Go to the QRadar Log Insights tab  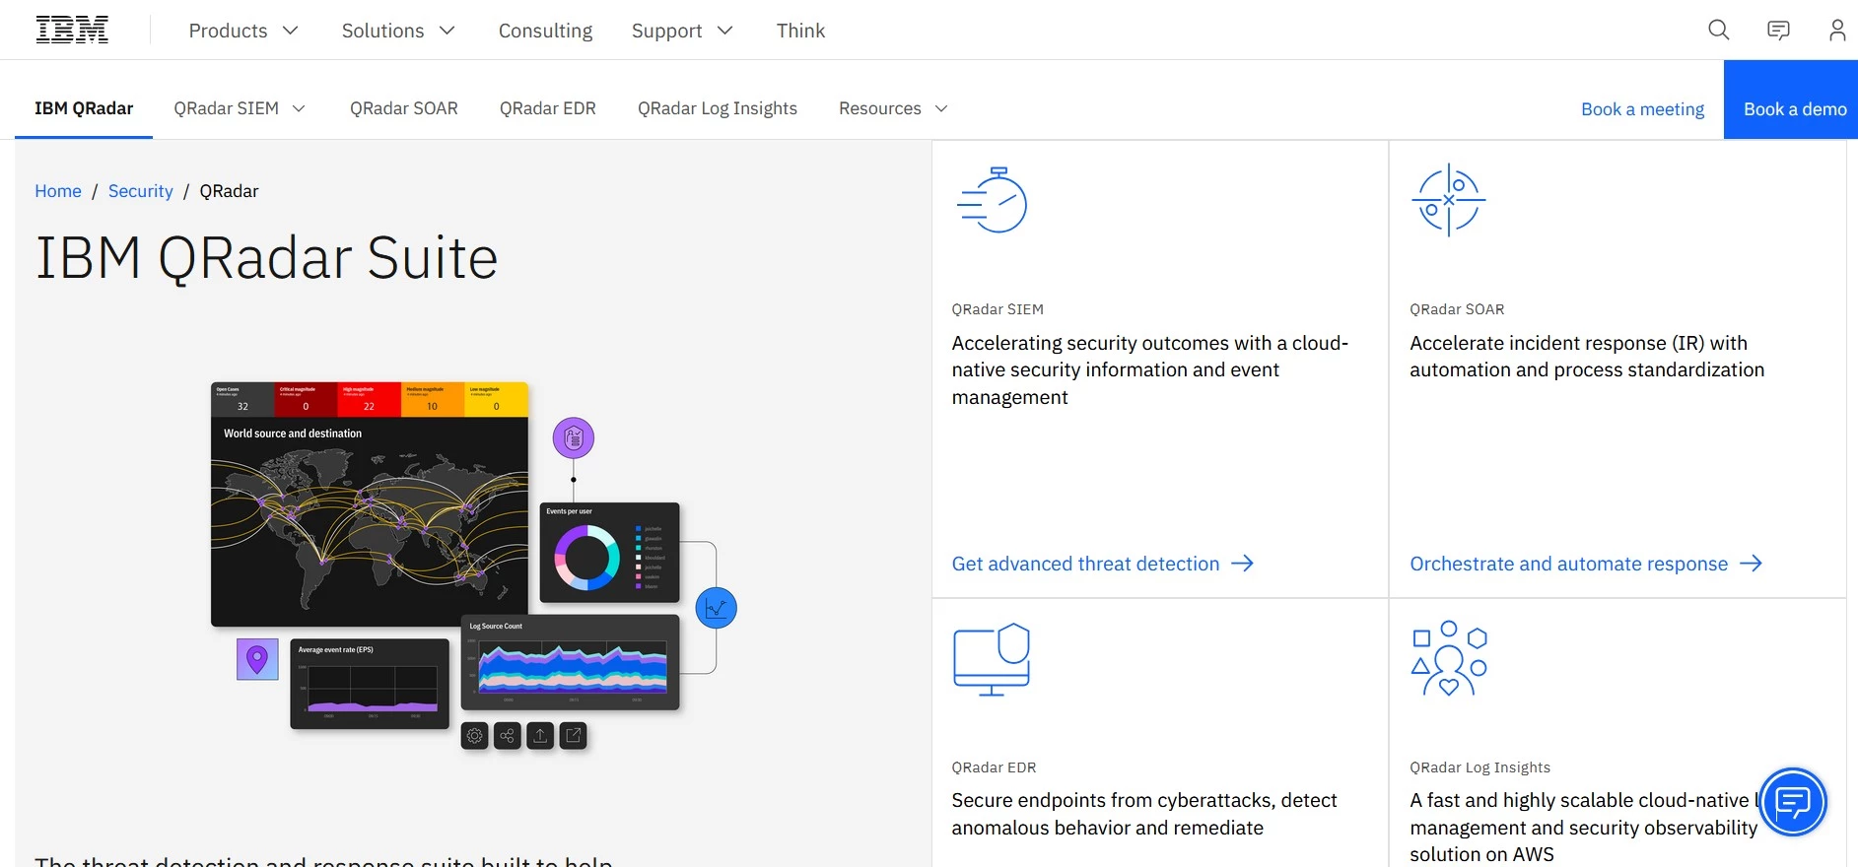[718, 108]
